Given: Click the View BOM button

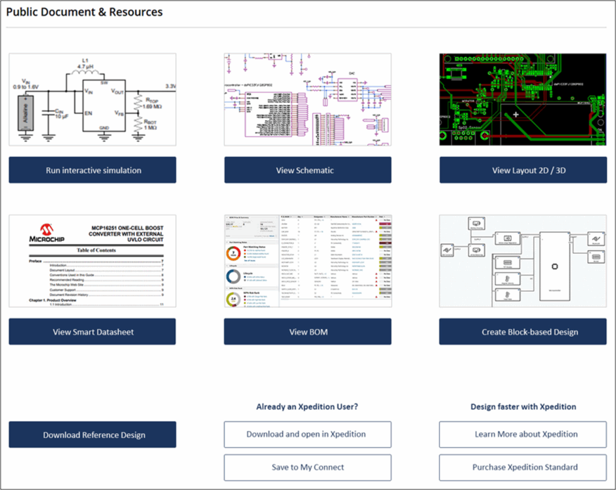Looking at the screenshot, I should click(x=307, y=331).
